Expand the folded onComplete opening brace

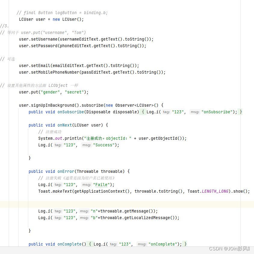tap(90, 244)
